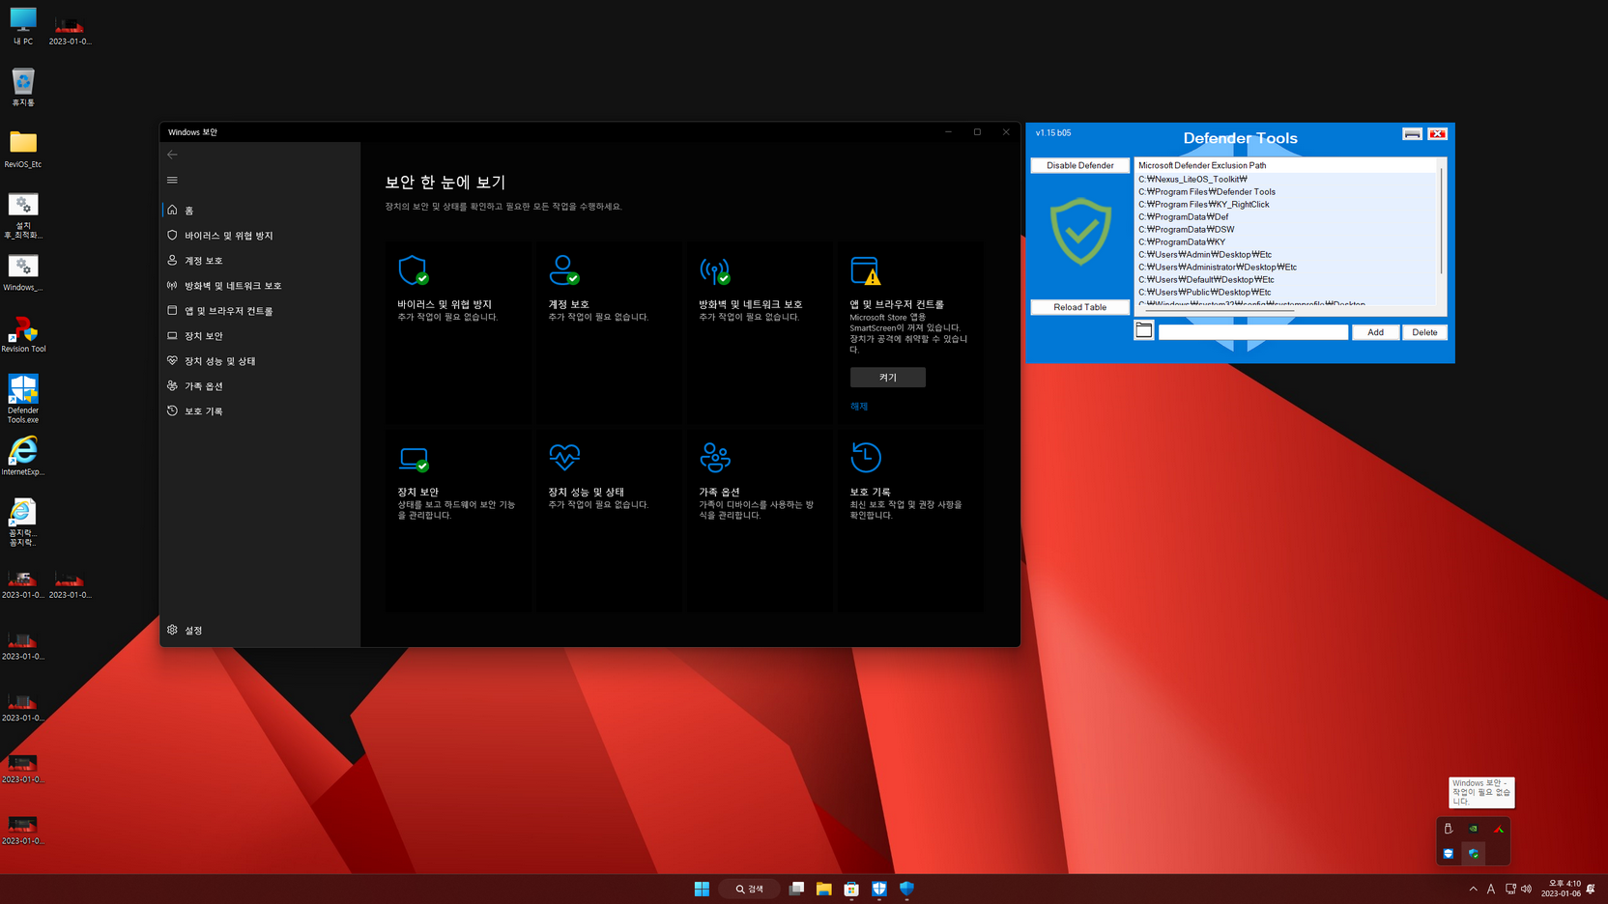Select C:₩Users₩Administrator₩Desktop₩Etc row

1285,267
